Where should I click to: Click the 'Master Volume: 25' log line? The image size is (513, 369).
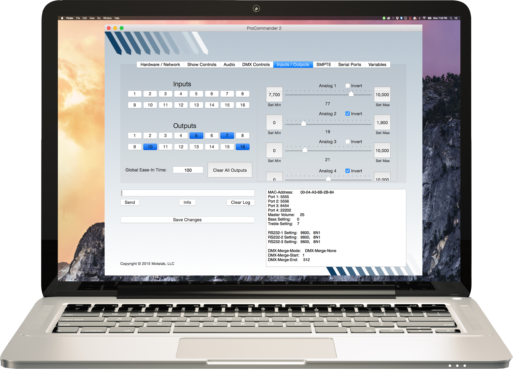286,215
